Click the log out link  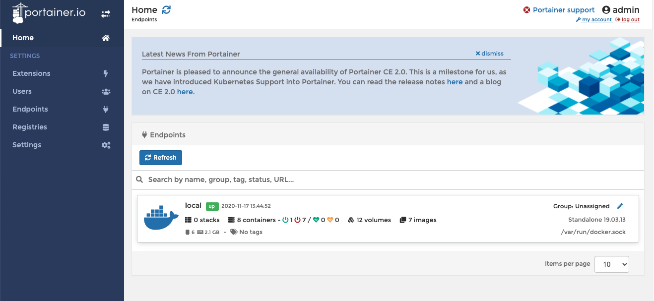[x=627, y=20]
